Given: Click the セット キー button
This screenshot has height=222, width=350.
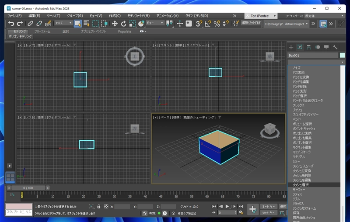Looking at the screenshot, I should tap(269, 213).
